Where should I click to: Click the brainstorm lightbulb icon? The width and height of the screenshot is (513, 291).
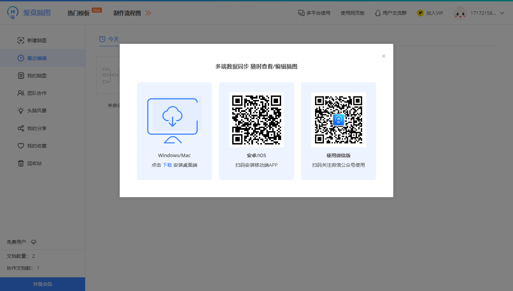click(x=21, y=111)
